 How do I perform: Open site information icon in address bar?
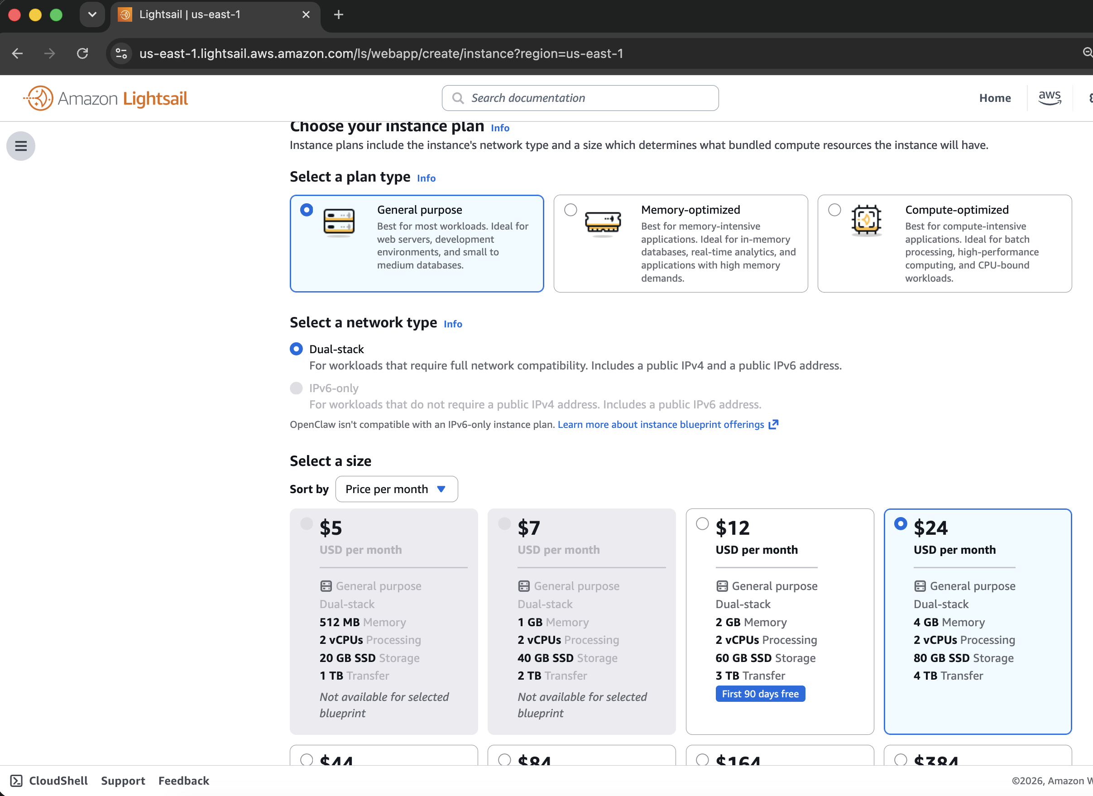(x=121, y=53)
